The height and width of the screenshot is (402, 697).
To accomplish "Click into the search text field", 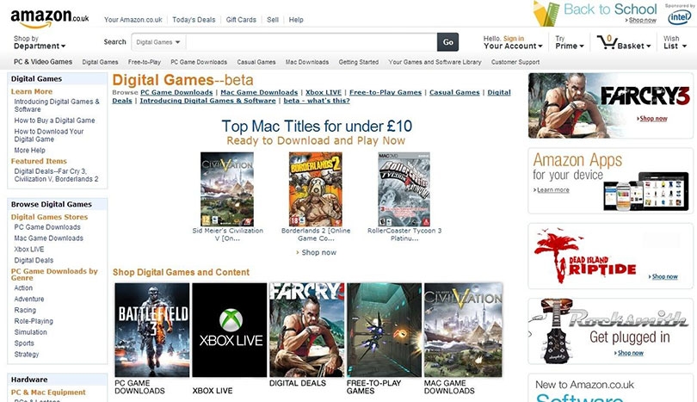I will (311, 42).
